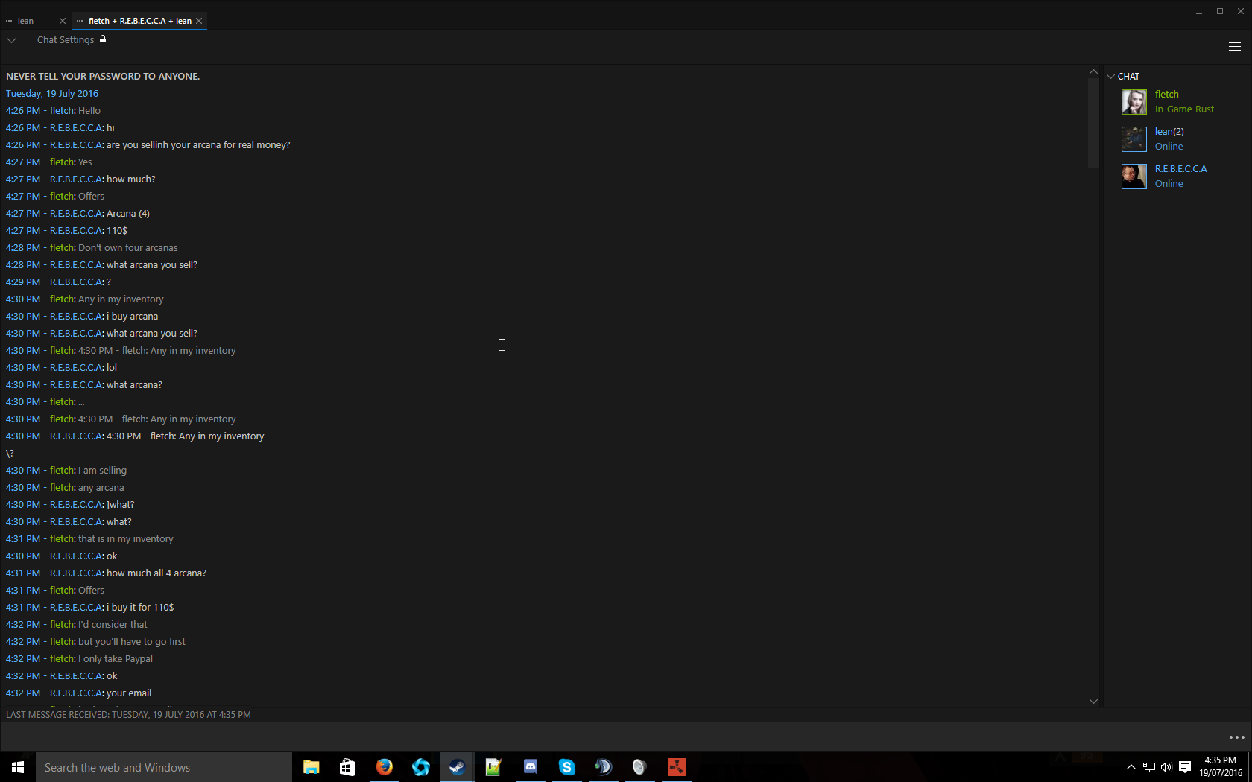Viewport: 1252px width, 782px height.
Task: Click R.E.B.E.C.C.A's avatar in member list
Action: [1134, 177]
